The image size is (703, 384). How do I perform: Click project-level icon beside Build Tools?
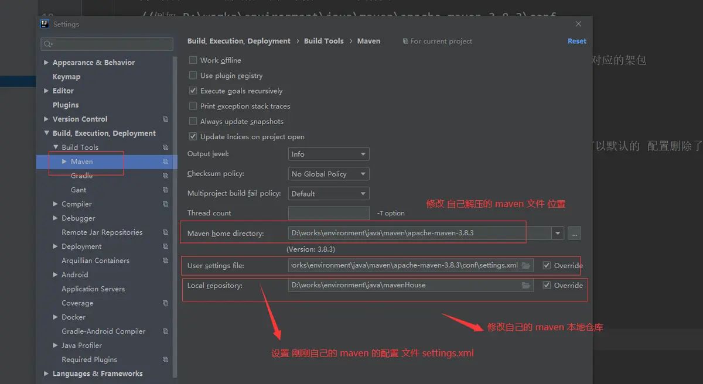click(x=166, y=148)
